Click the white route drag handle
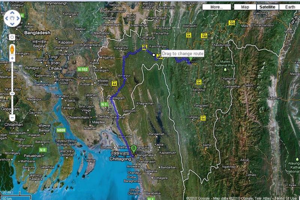This screenshot has height=200, width=300. tap(154, 55)
